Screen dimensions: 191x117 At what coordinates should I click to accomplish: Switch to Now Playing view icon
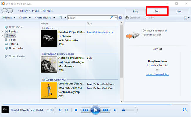tap(185, 110)
